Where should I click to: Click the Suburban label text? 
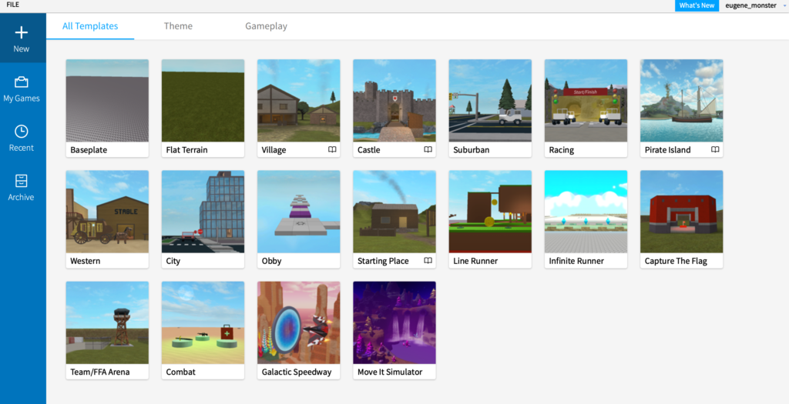[x=471, y=150]
